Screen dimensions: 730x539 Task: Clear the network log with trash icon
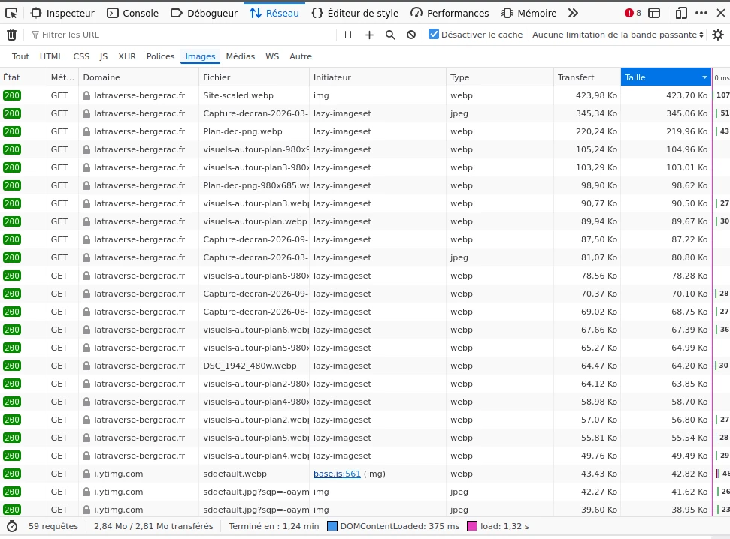click(11, 35)
